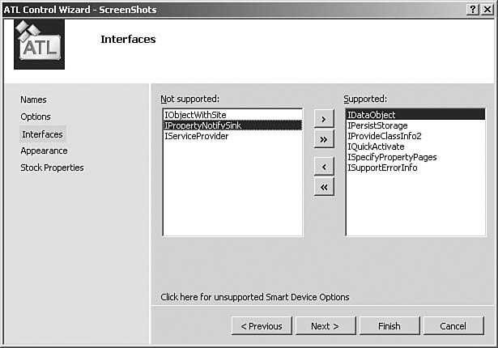498x348 pixels.
Task: Close the ATL Control Wizard window
Action: click(487, 9)
